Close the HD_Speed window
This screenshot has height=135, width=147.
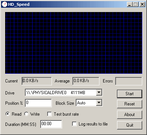point(142,4)
